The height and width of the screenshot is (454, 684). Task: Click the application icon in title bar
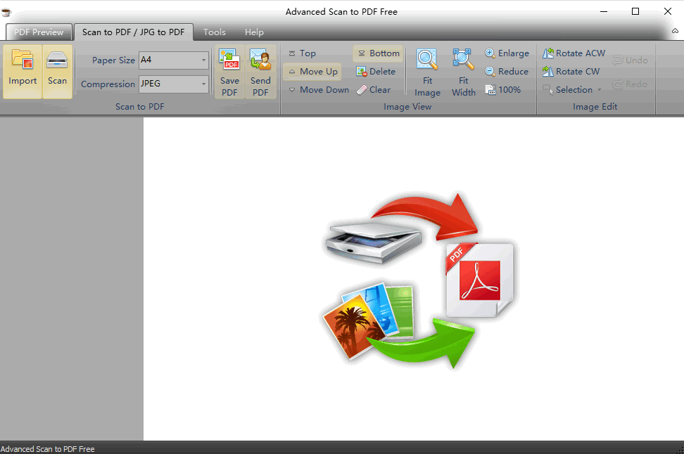(6, 12)
